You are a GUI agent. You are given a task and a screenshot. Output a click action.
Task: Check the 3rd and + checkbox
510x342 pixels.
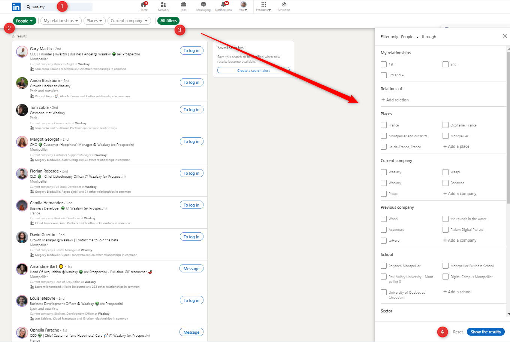[384, 75]
